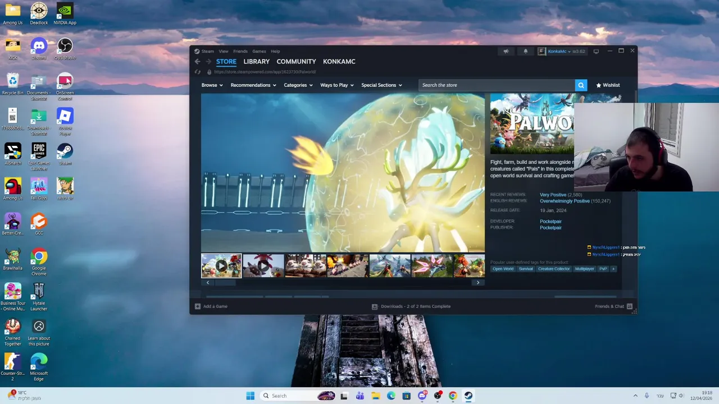
Task: Launch Brawlhalla desktop shortcut
Action: [13, 259]
